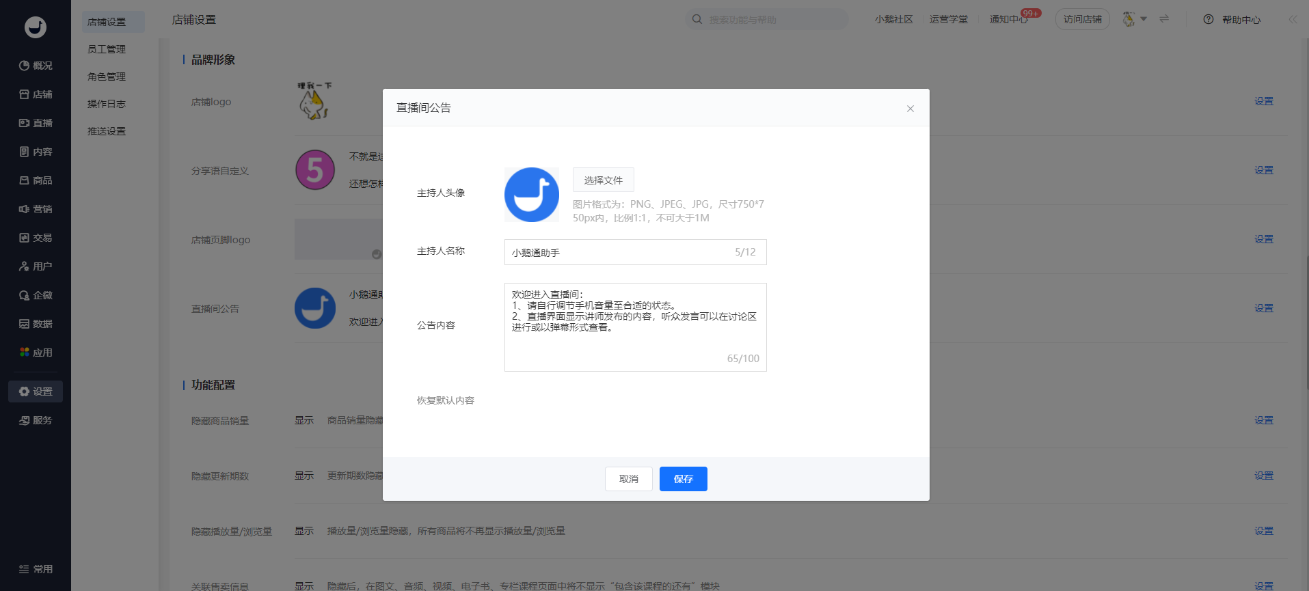Click the 公告内容 text area
This screenshot has height=591, width=1309.
coord(636,327)
